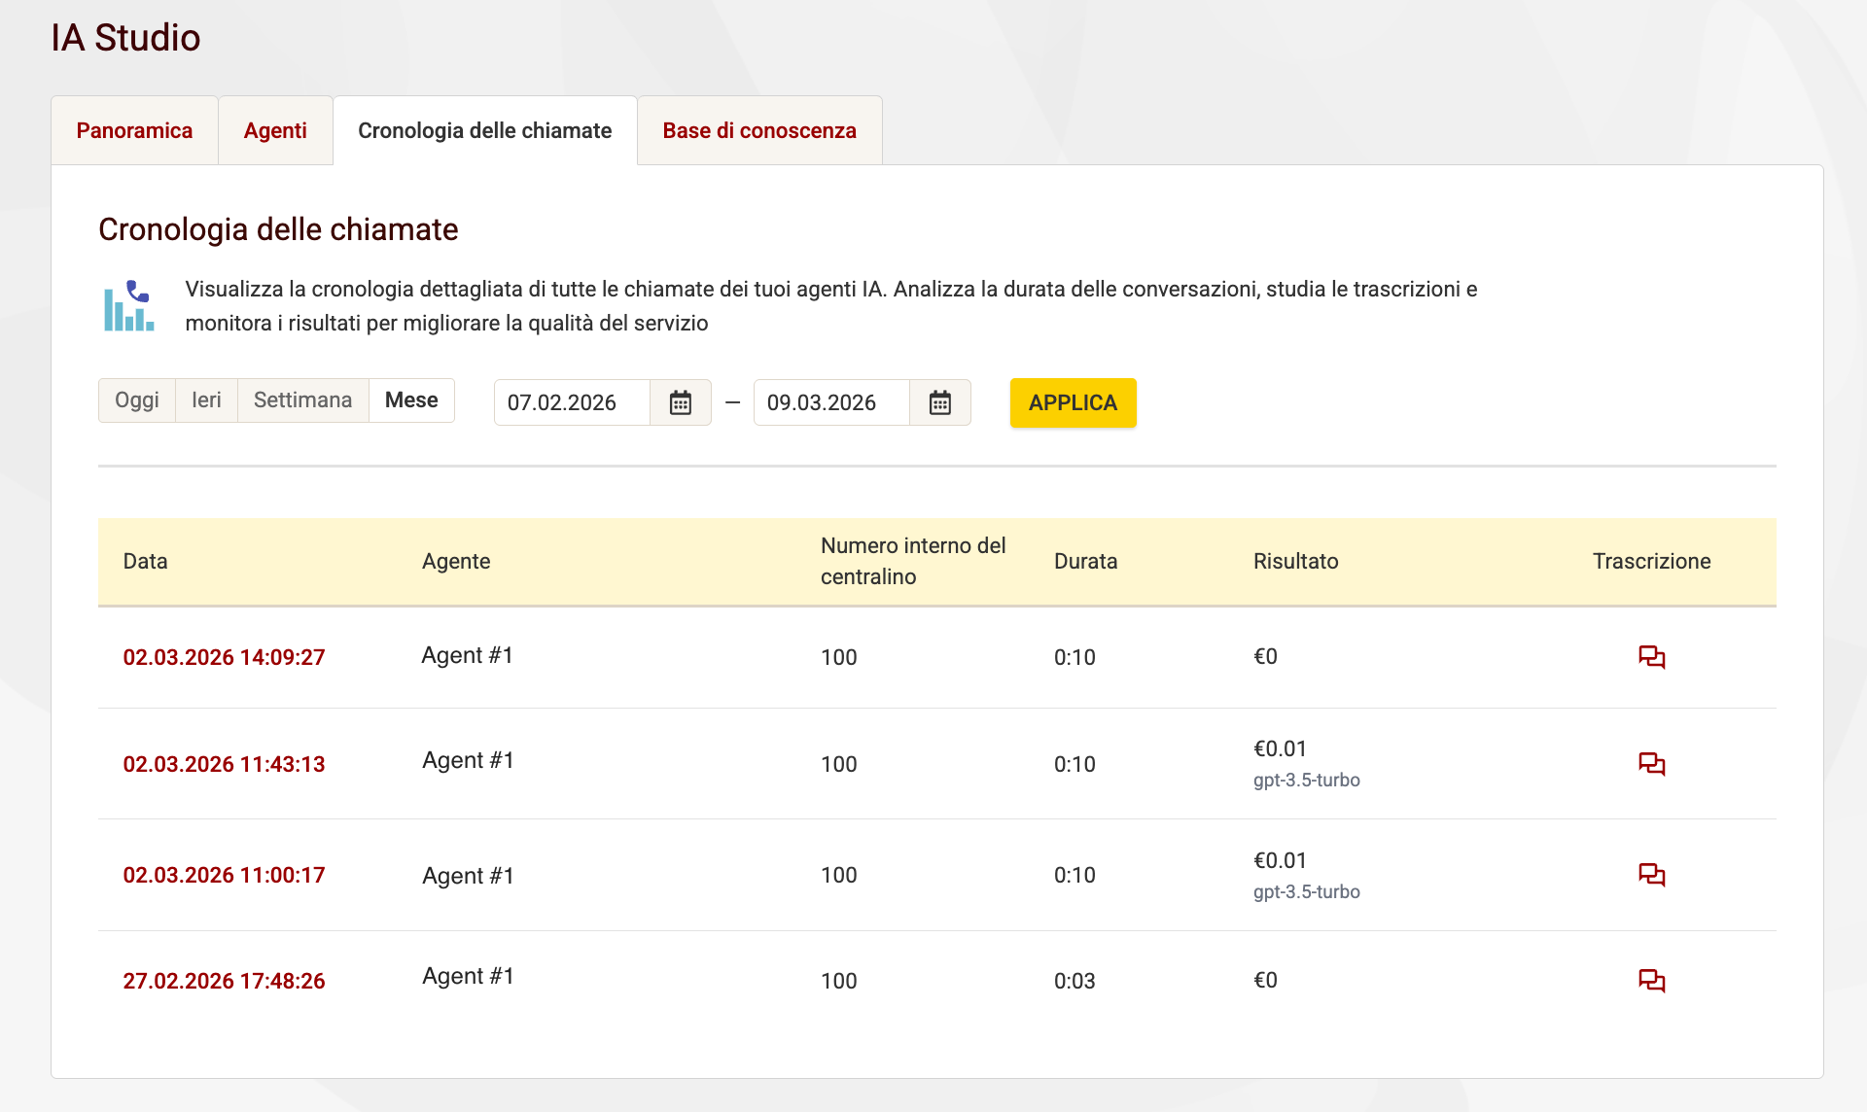Open call dated 02.03.2026 14:09:27
1867x1112 pixels.
[224, 657]
